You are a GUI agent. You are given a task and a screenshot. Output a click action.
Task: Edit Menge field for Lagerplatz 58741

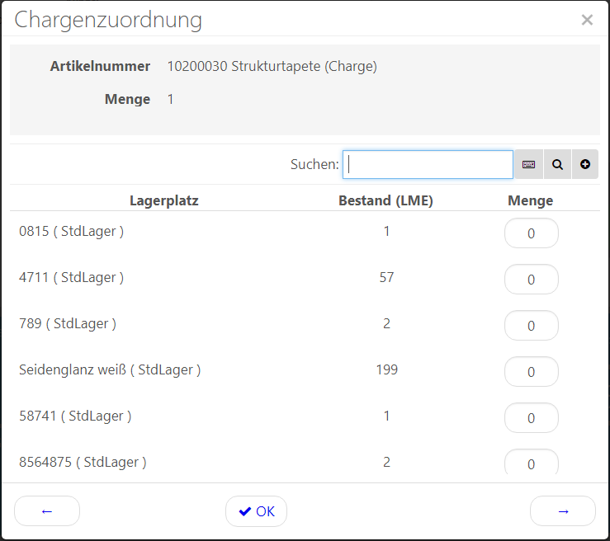coord(531,418)
